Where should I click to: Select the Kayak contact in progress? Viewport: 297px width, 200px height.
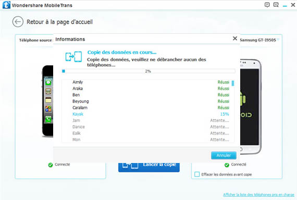(148, 114)
